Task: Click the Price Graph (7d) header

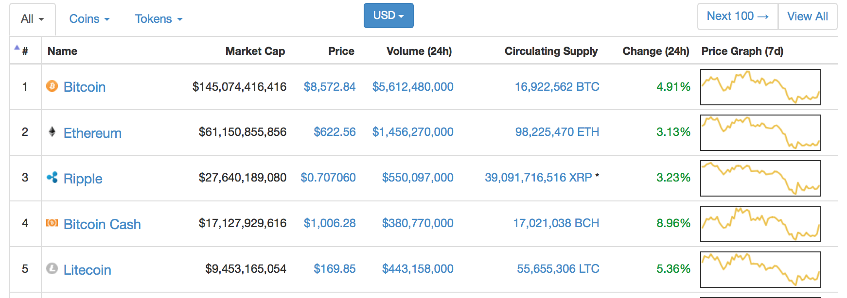Action: pyautogui.click(x=742, y=51)
